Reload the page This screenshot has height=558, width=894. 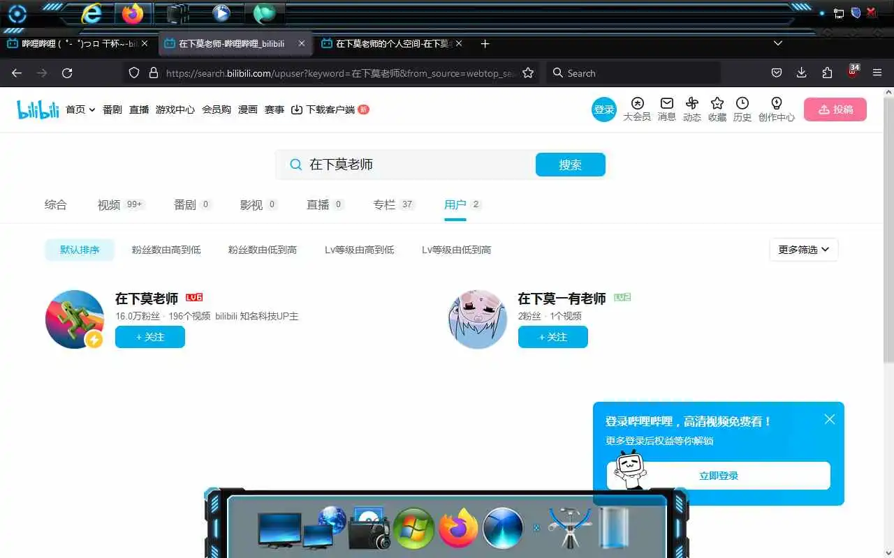click(67, 73)
